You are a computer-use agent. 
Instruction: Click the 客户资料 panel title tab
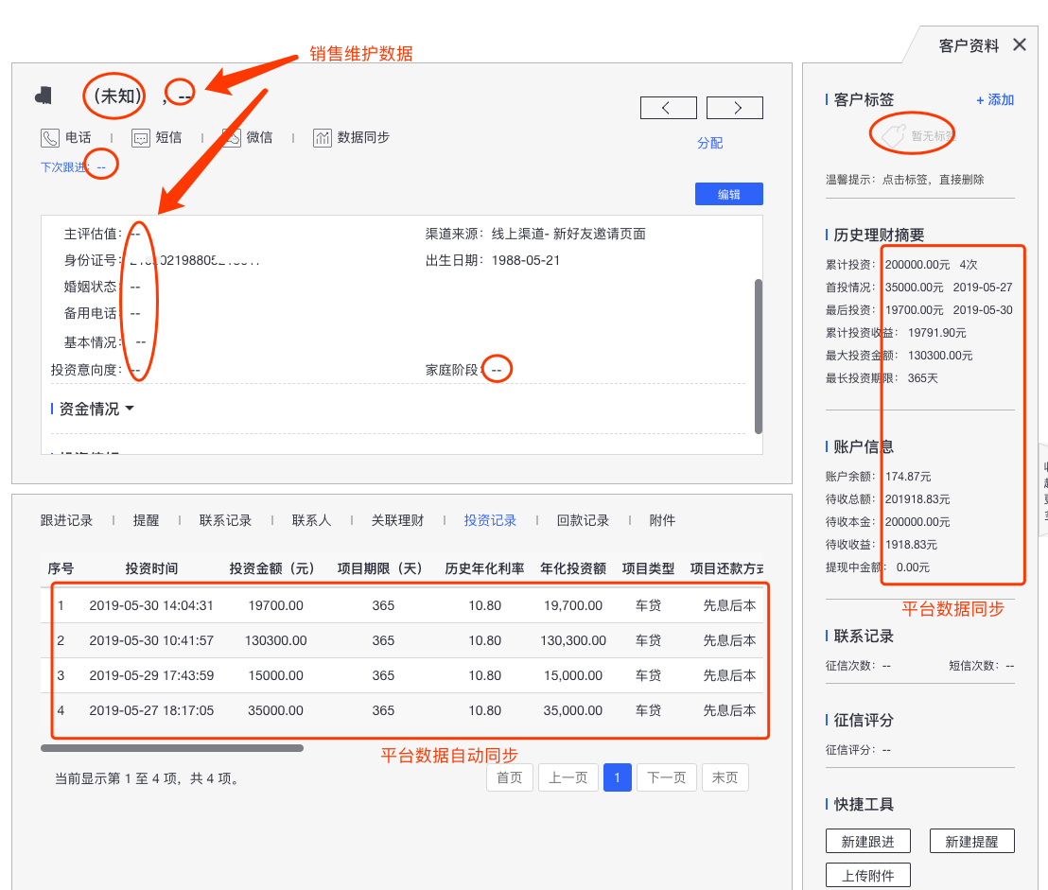pyautogui.click(x=969, y=45)
